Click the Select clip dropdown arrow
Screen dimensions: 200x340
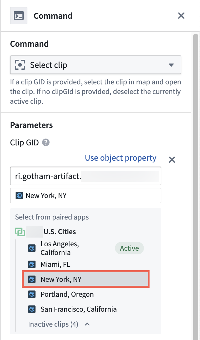[x=170, y=65]
